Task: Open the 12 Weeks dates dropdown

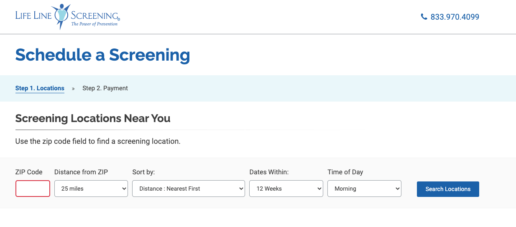Action: [x=286, y=189]
